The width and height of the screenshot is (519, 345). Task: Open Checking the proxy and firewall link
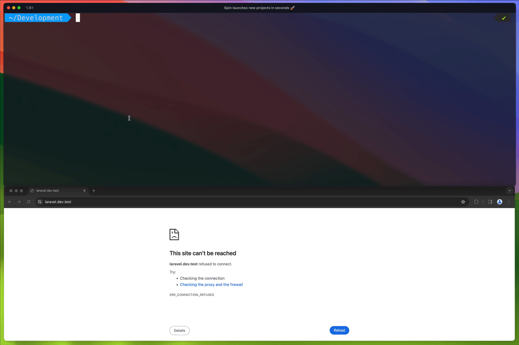pyautogui.click(x=211, y=284)
